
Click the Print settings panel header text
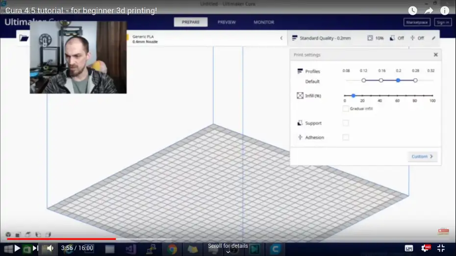point(307,54)
